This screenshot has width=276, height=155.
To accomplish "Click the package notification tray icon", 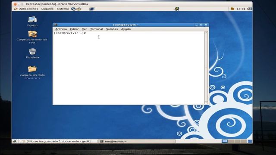I will click(x=232, y=9).
